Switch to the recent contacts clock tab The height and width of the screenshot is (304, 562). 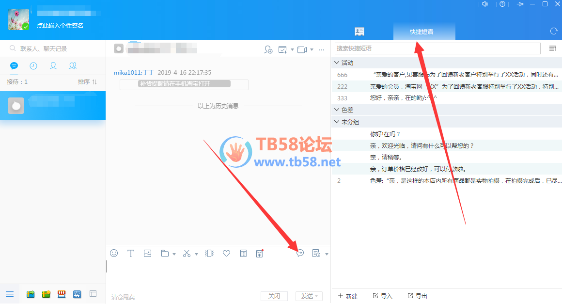pyautogui.click(x=33, y=66)
